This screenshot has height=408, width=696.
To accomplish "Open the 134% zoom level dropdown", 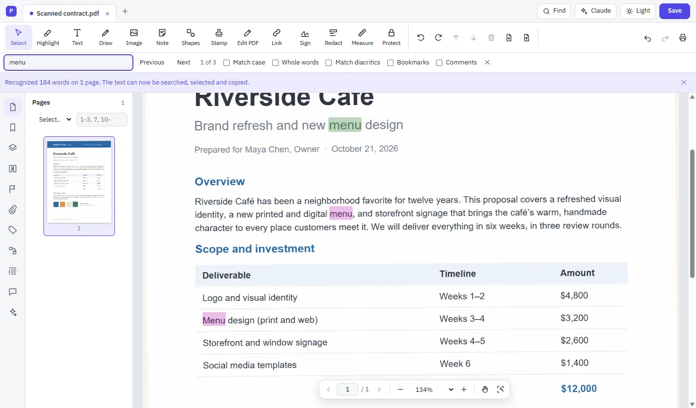I will click(x=434, y=389).
